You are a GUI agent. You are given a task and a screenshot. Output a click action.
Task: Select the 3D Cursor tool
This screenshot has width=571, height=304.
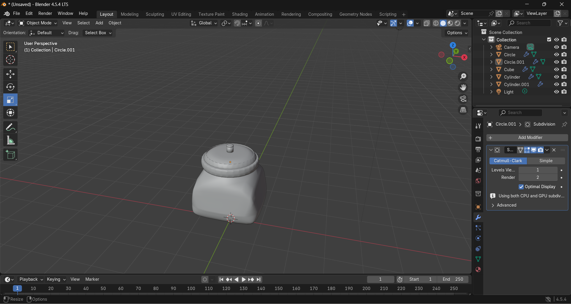pos(10,60)
